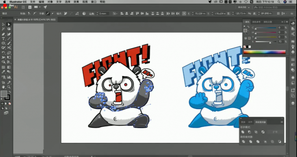Open the workspace switcher dropdown
297x157 pixels.
click(x=244, y=7)
